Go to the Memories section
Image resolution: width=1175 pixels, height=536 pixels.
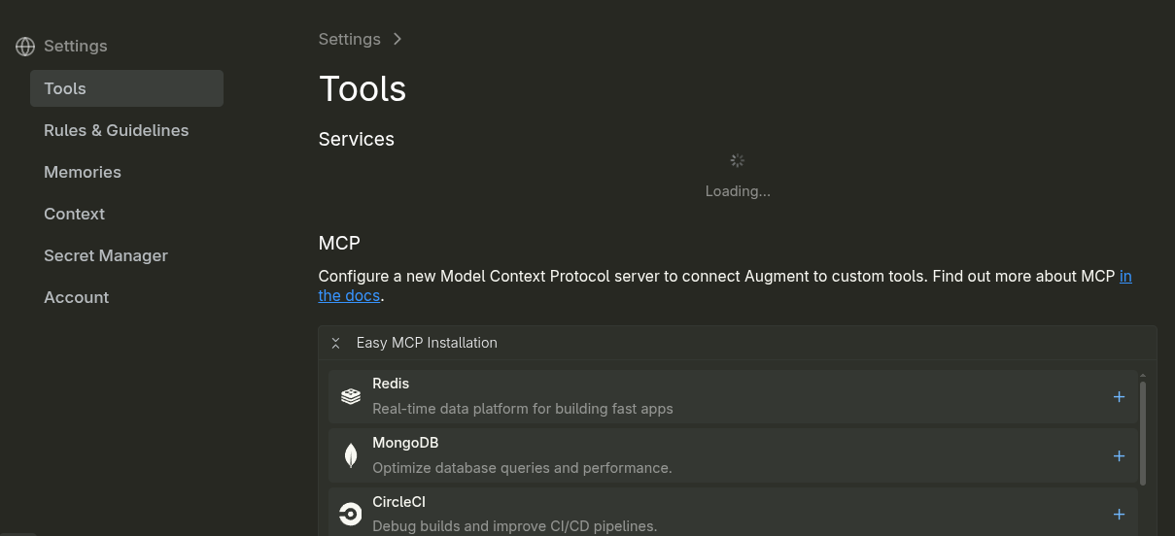pos(83,172)
